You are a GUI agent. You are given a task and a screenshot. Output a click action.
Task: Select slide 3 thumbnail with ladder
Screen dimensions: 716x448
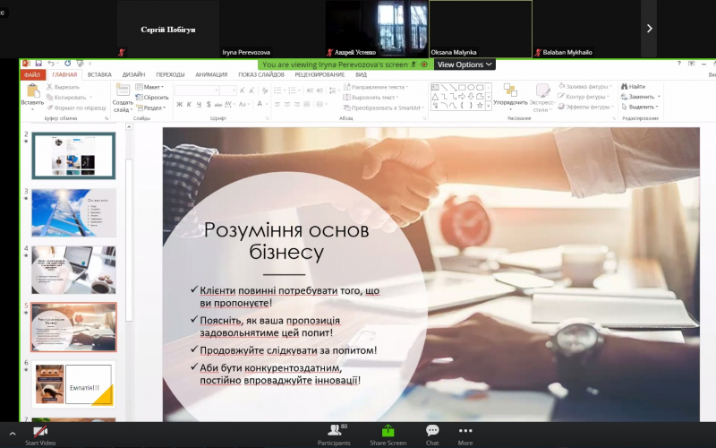coord(73,212)
